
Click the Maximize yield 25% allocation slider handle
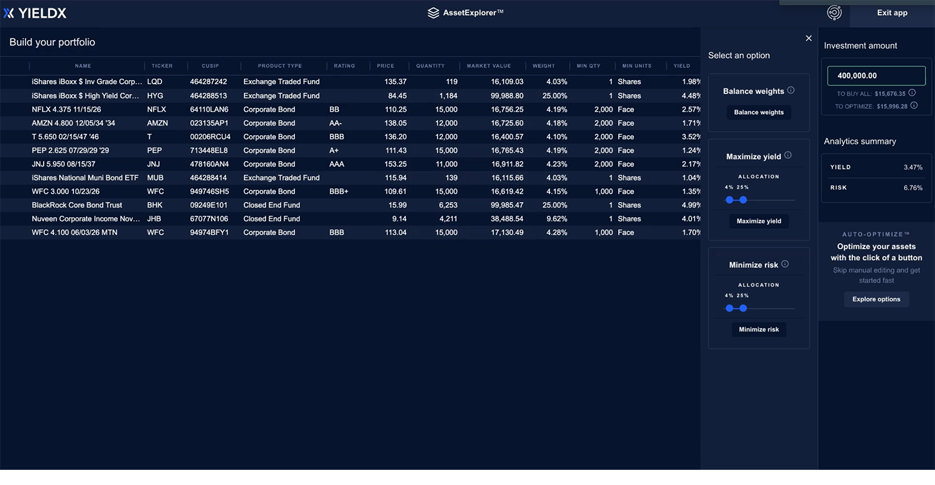pyautogui.click(x=743, y=199)
